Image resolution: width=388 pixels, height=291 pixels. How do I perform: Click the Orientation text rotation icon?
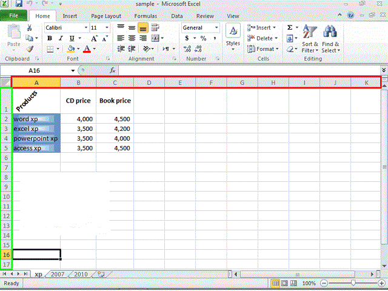pyautogui.click(x=147, y=48)
